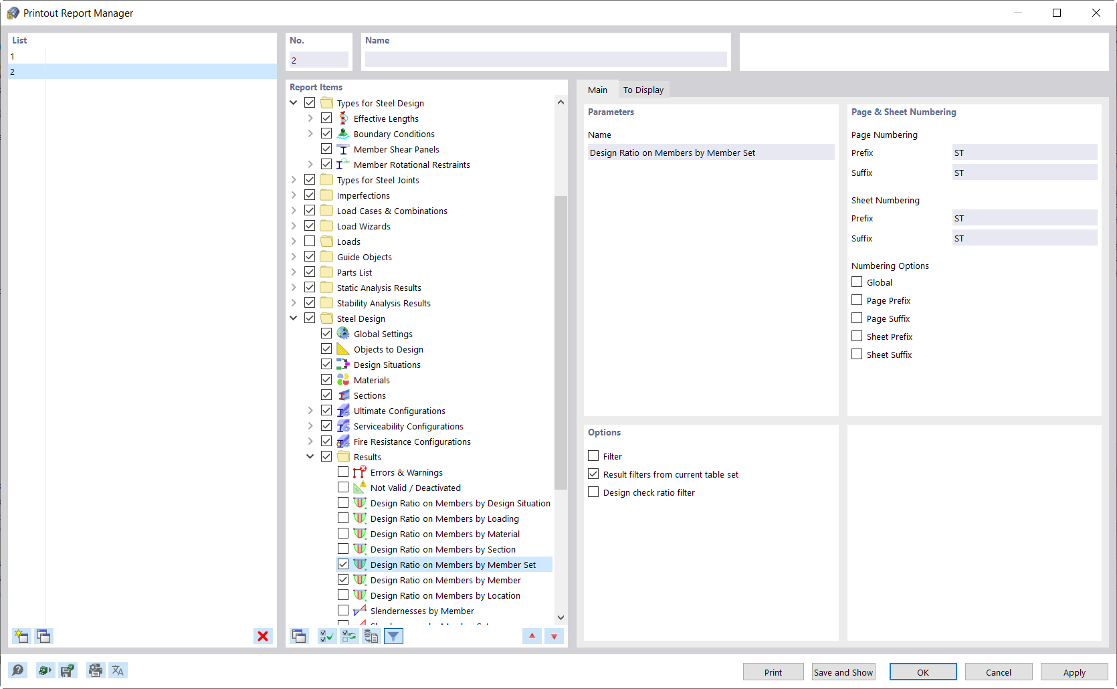Expand Types for Steel Joints folder

pyautogui.click(x=294, y=179)
